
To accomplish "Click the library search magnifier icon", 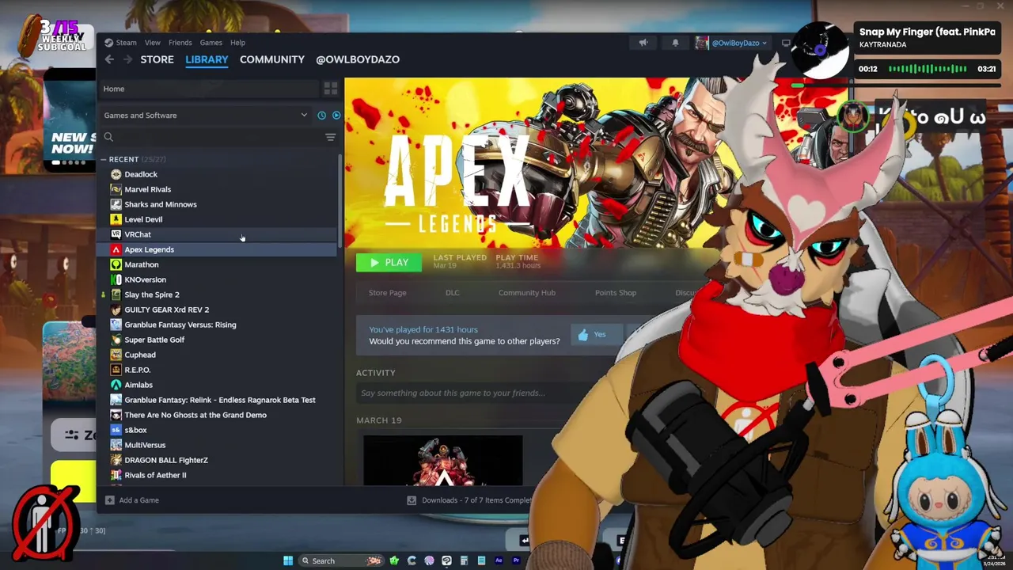I will coord(109,137).
